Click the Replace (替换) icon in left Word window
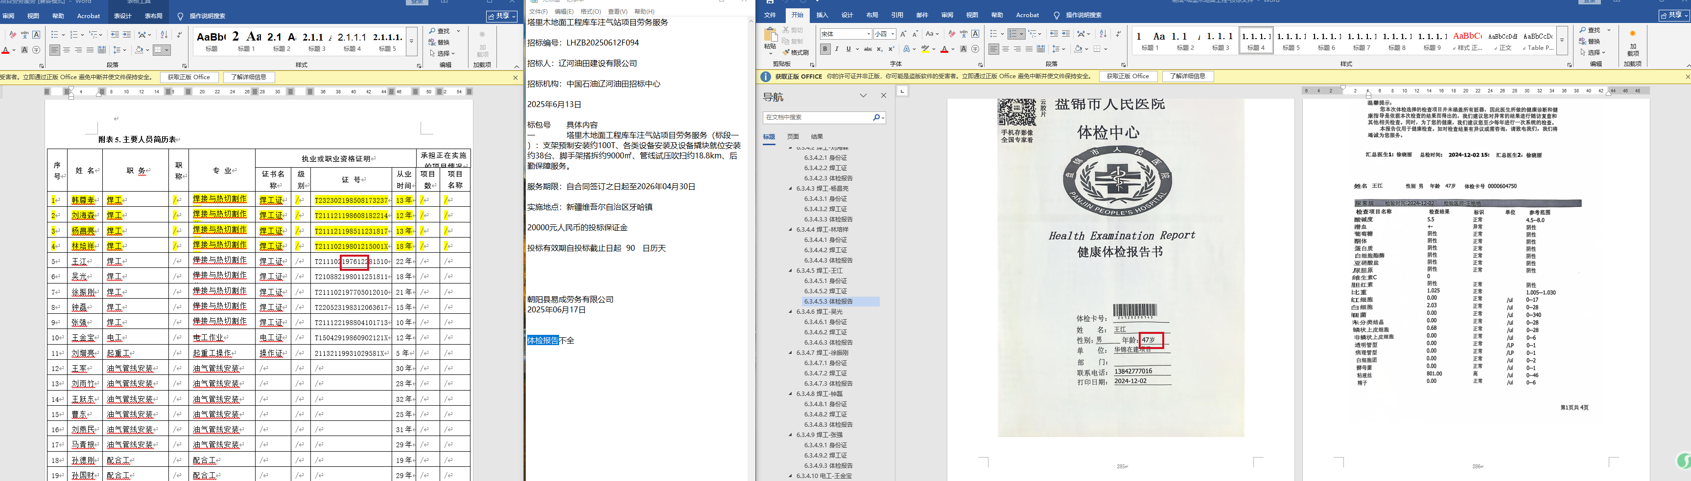This screenshot has height=481, width=1691. pyautogui.click(x=439, y=43)
